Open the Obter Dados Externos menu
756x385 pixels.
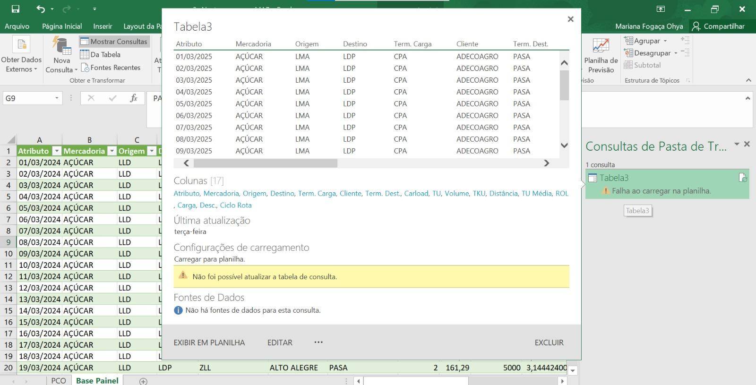pos(22,55)
